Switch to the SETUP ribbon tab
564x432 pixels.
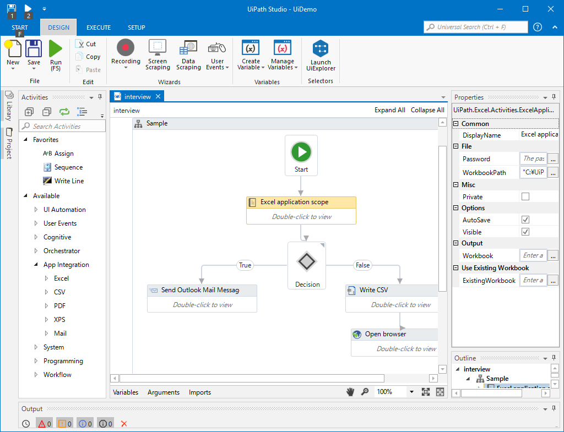point(137,28)
